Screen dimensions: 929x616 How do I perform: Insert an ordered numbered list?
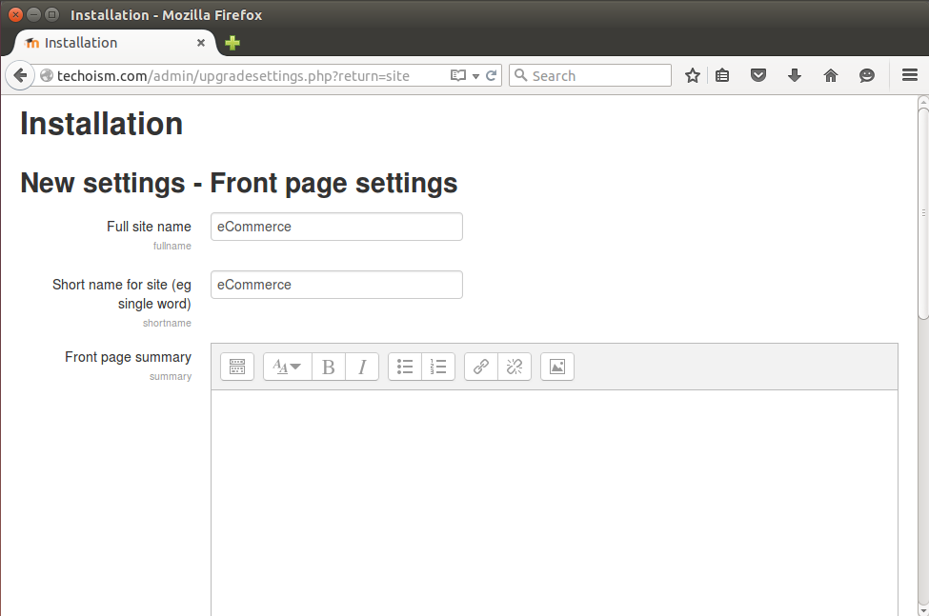point(438,367)
